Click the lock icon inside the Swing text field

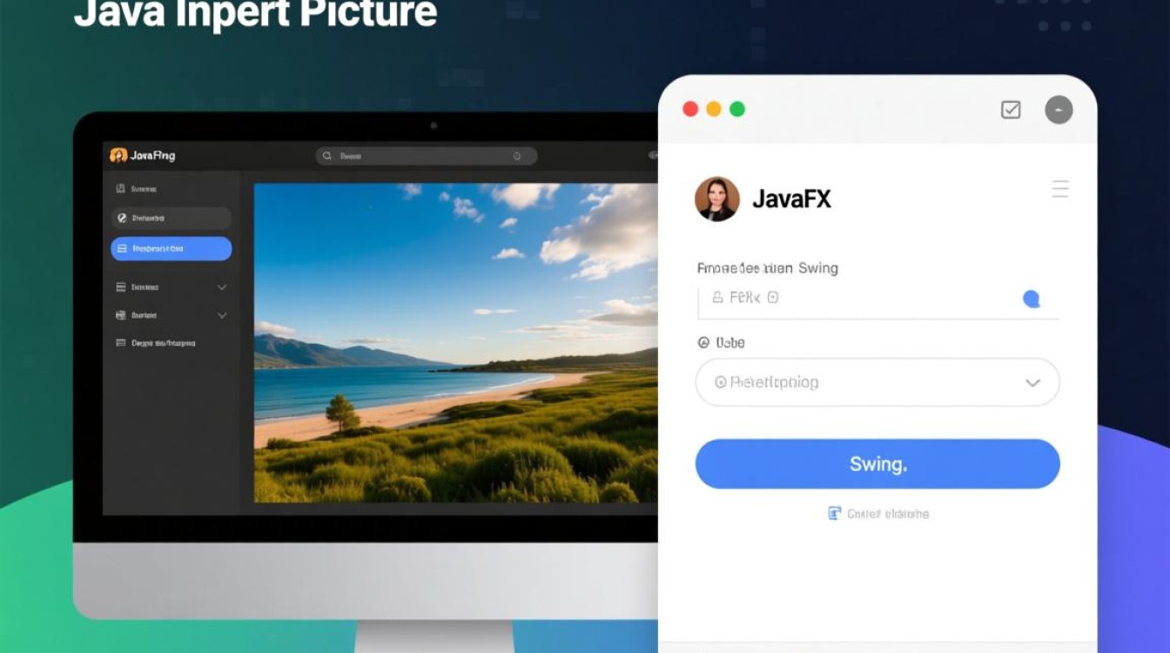[x=716, y=297]
